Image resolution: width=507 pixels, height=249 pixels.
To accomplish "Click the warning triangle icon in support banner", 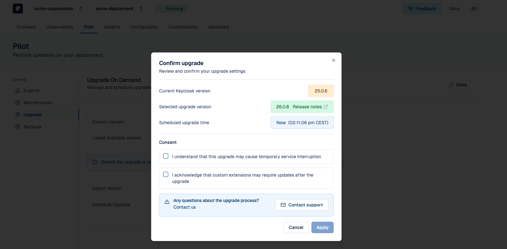I will click(167, 202).
